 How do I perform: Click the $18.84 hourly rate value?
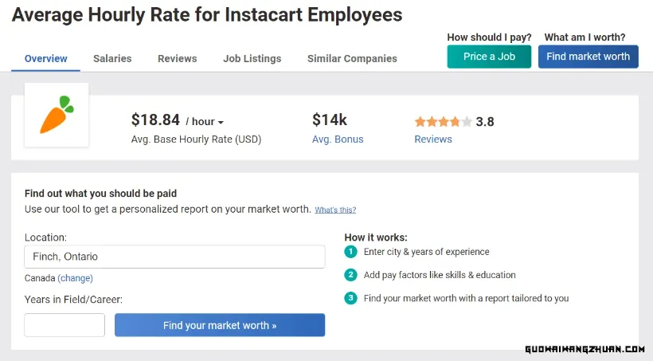tap(156, 120)
